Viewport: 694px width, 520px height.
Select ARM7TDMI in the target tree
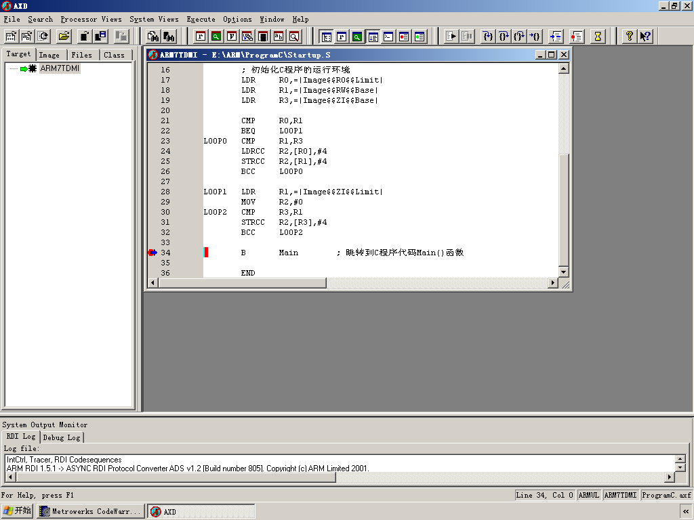[60, 68]
